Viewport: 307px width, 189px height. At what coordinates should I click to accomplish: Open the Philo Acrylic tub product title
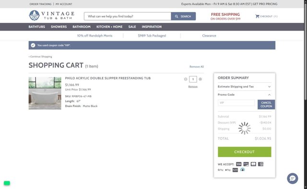pyautogui.click(x=108, y=78)
